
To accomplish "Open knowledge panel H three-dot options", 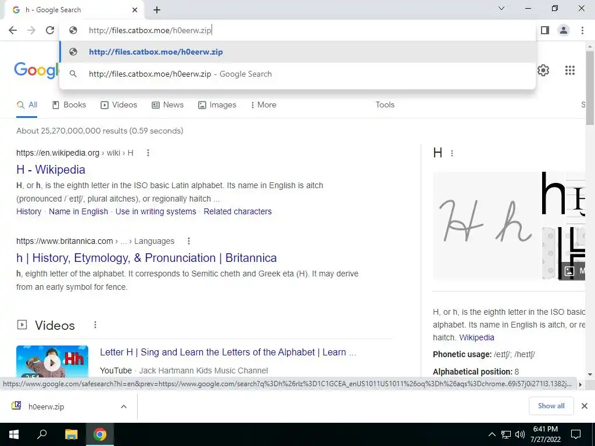I will (x=451, y=153).
